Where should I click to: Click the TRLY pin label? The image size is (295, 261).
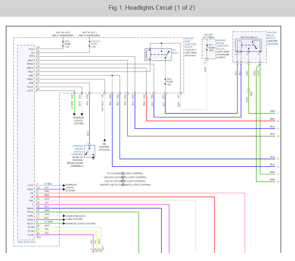[31, 72]
